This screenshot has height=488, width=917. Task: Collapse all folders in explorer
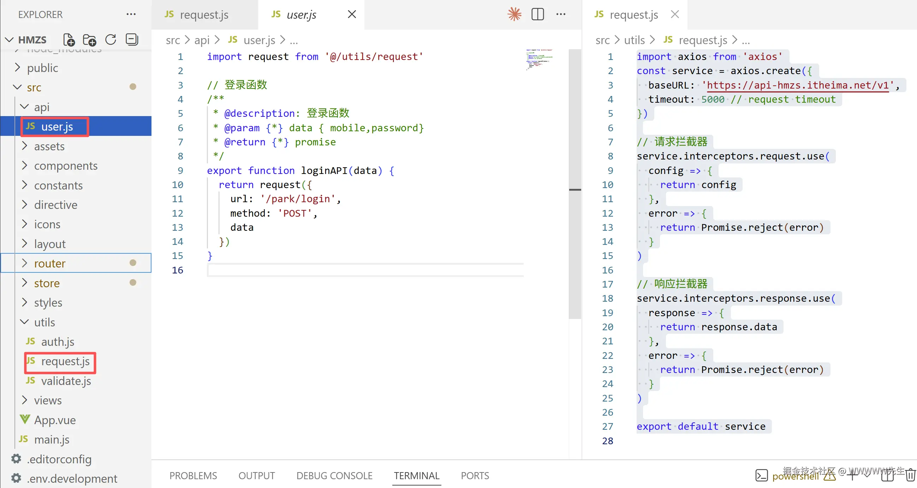(x=132, y=40)
